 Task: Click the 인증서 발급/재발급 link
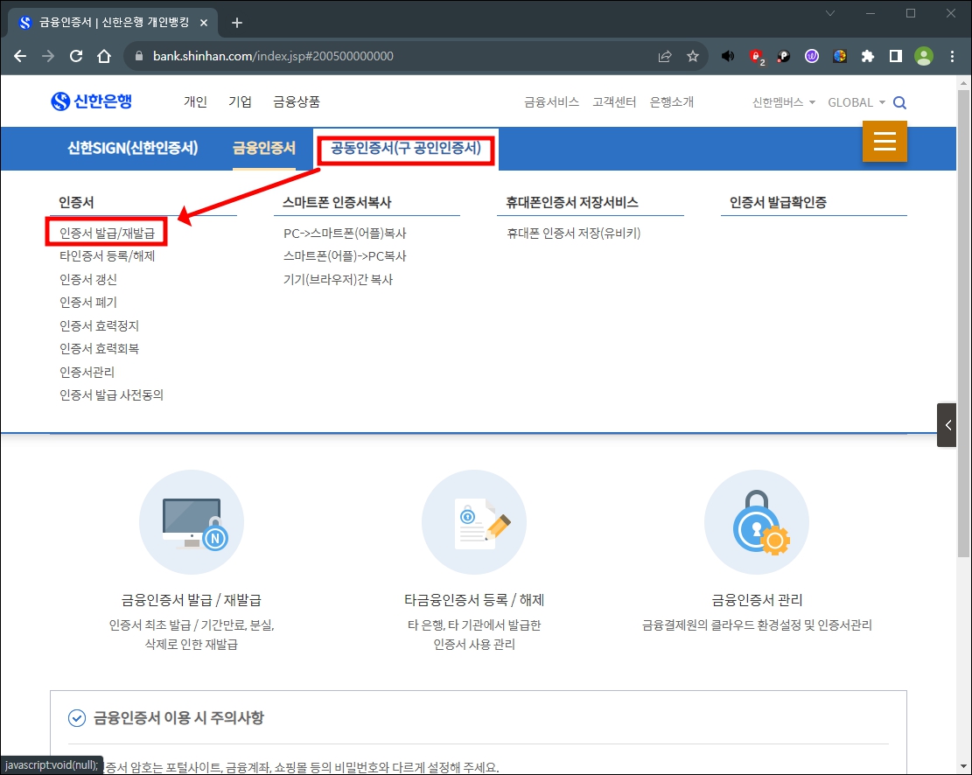point(106,233)
